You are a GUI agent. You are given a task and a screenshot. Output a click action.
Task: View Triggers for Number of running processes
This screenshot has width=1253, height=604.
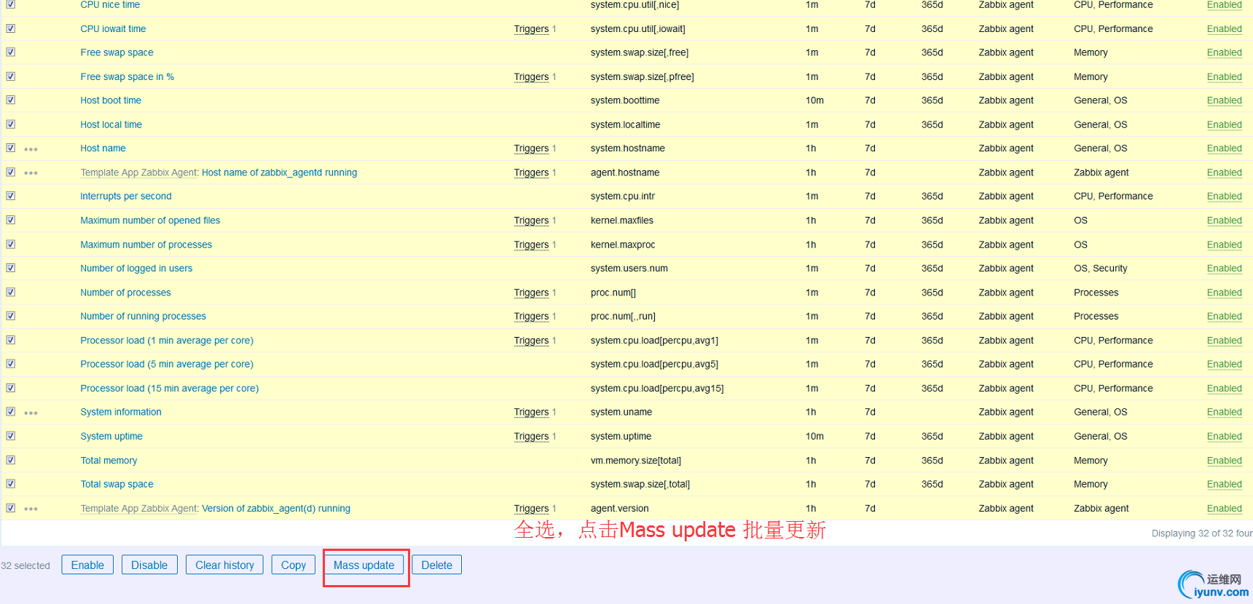pyautogui.click(x=531, y=317)
